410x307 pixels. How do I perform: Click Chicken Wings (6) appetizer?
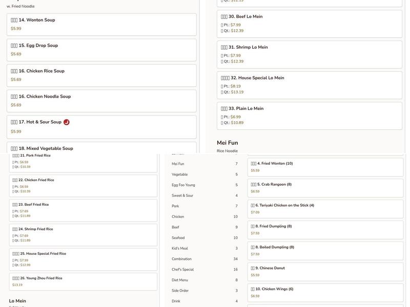325,292
